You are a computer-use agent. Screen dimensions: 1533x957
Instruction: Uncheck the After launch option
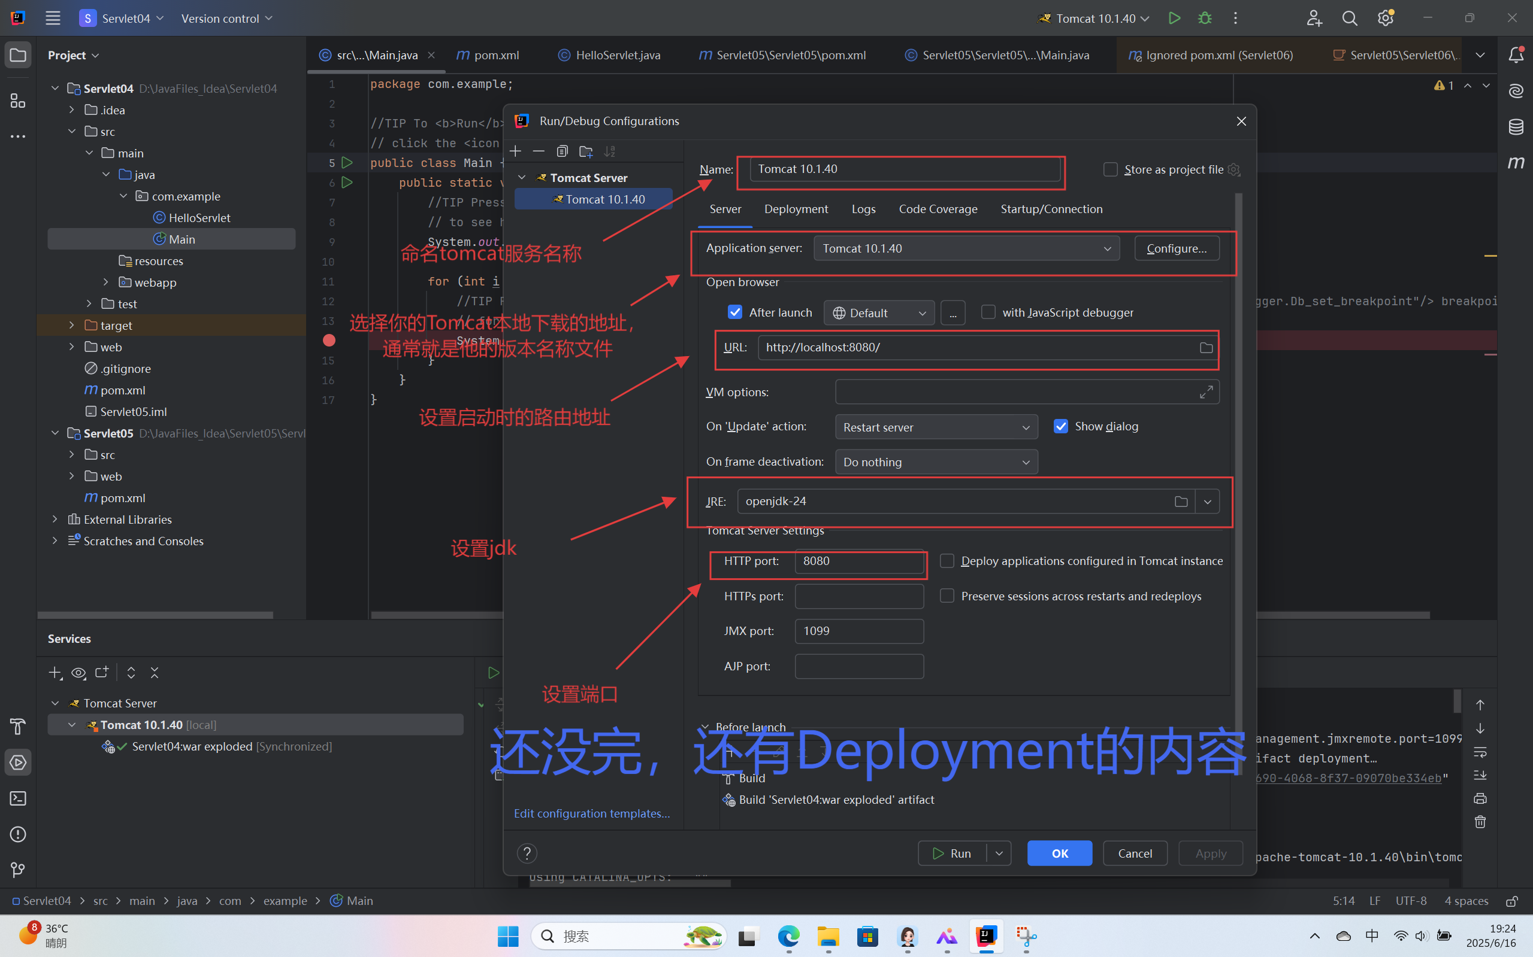tap(735, 311)
